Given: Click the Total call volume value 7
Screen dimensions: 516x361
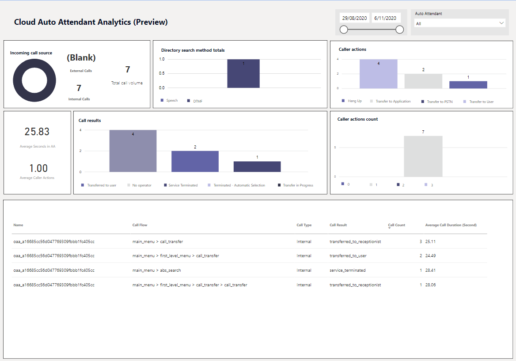Looking at the screenshot, I should coord(128,69).
